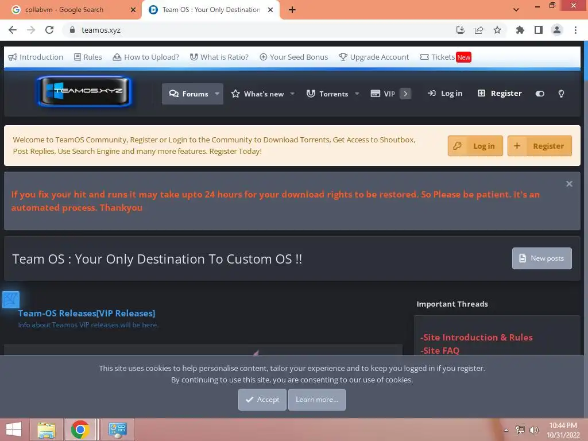Toggle Chrome side panel icon
This screenshot has width=588, height=441.
(539, 30)
